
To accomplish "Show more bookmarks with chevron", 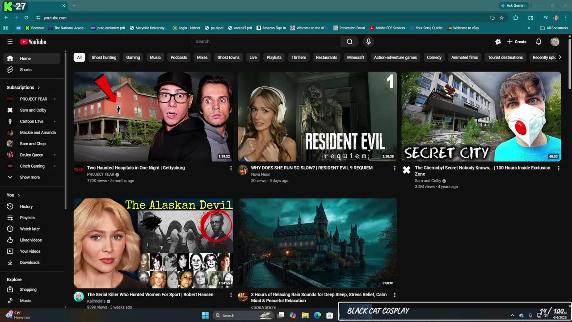I will (x=529, y=28).
